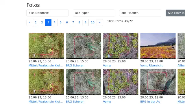This screenshot has height=104, width=185.
Task: Open pagination page 1
Action: tap(36, 23)
